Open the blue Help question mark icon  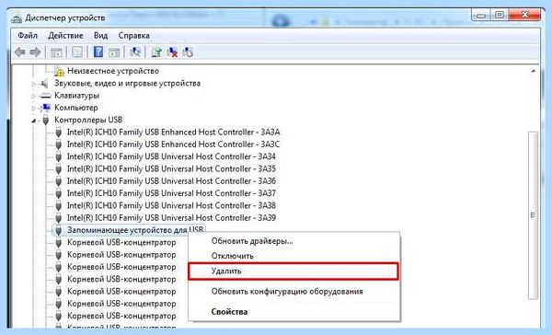tap(98, 52)
